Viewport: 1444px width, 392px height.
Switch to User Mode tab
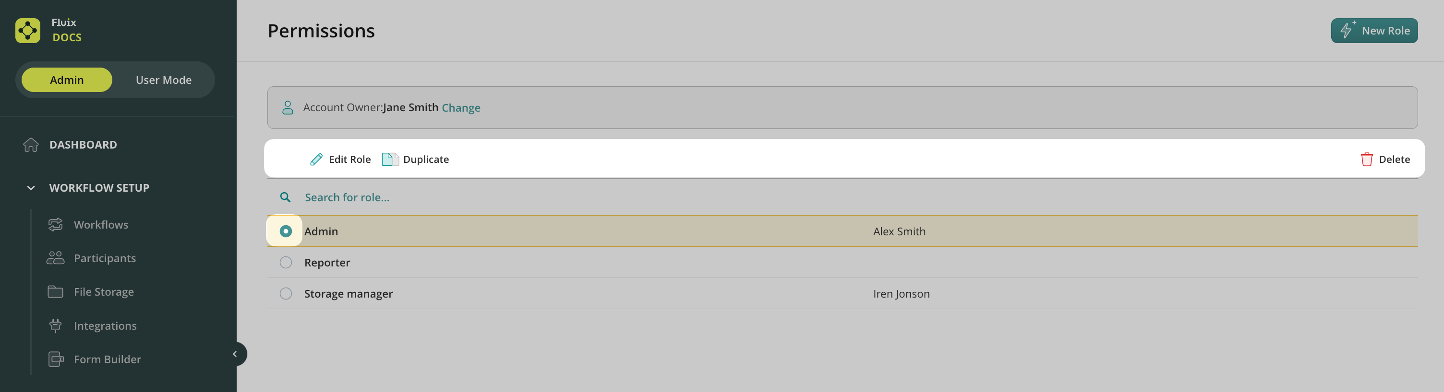coord(163,80)
